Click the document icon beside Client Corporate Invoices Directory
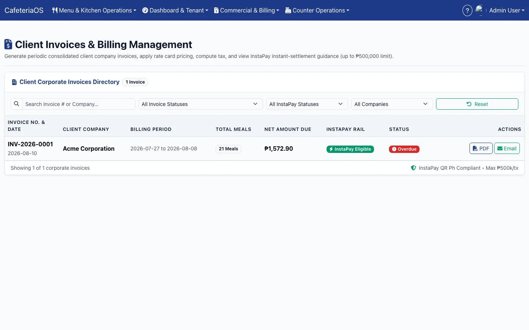Screen dimensions: 529x330 click(14, 82)
